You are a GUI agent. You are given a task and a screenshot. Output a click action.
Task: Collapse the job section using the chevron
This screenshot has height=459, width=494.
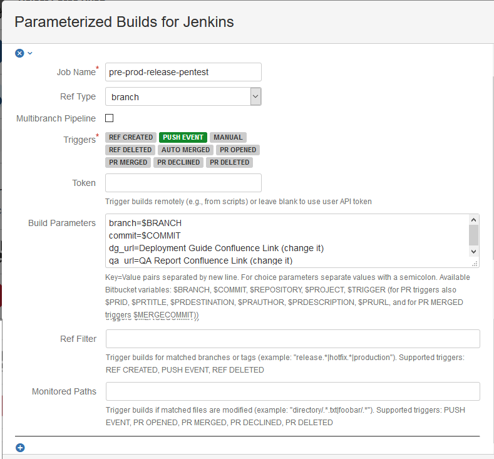coord(30,53)
